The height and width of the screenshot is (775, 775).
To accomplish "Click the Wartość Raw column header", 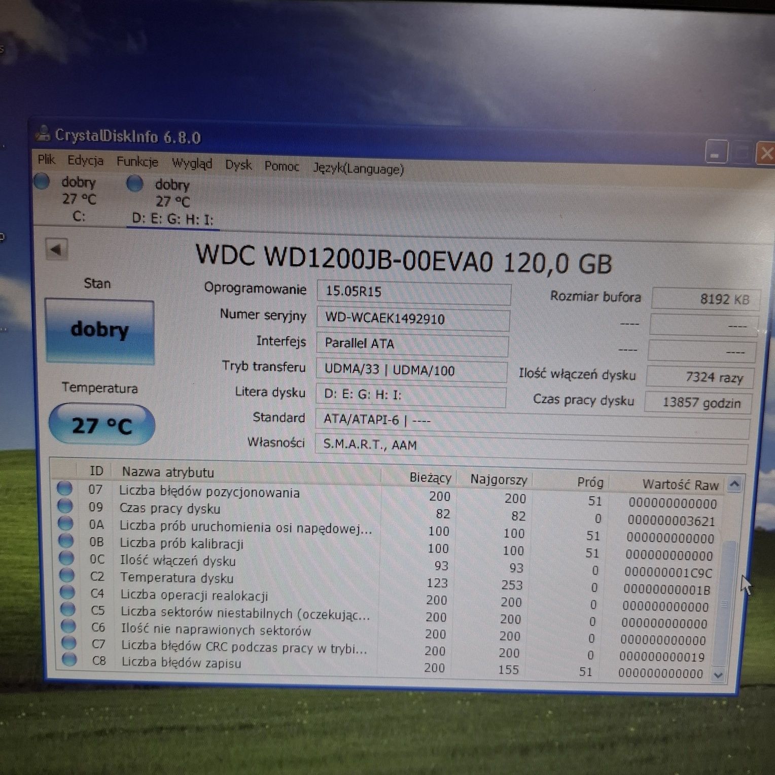I will (x=680, y=485).
